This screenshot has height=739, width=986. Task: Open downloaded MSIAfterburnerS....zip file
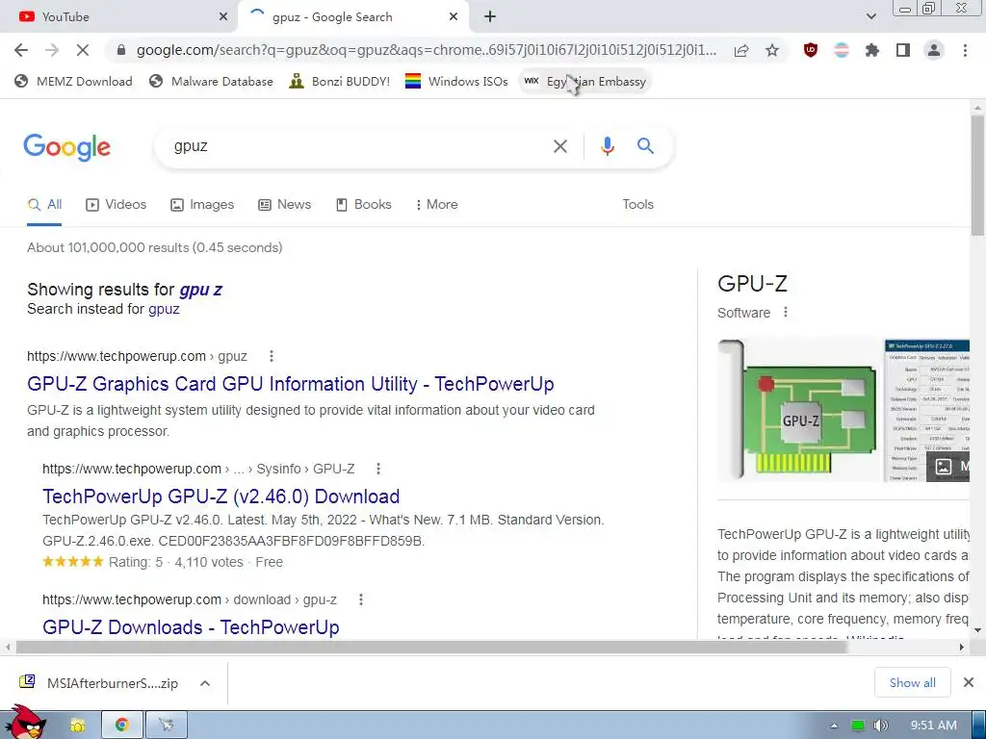[100, 683]
